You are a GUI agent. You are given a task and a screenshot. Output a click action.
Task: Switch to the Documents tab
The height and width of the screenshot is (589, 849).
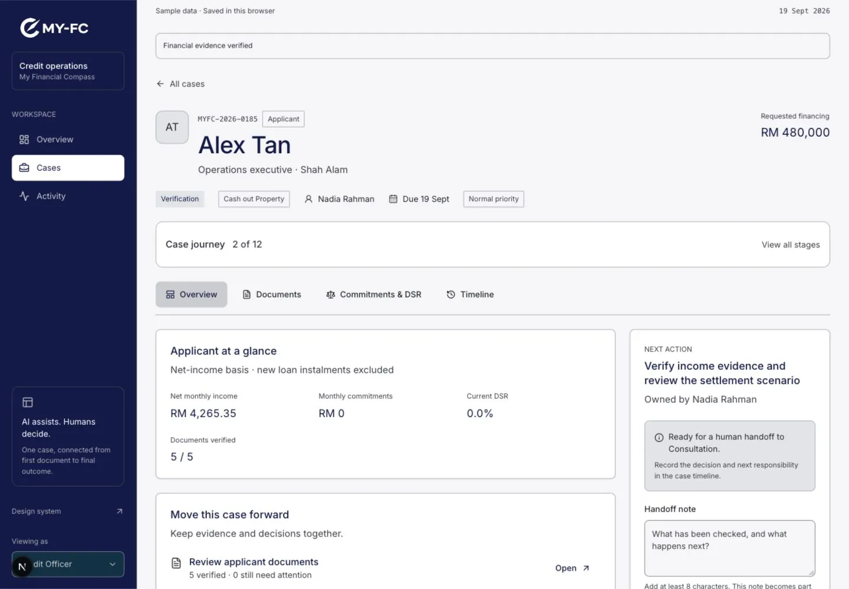pyautogui.click(x=272, y=294)
